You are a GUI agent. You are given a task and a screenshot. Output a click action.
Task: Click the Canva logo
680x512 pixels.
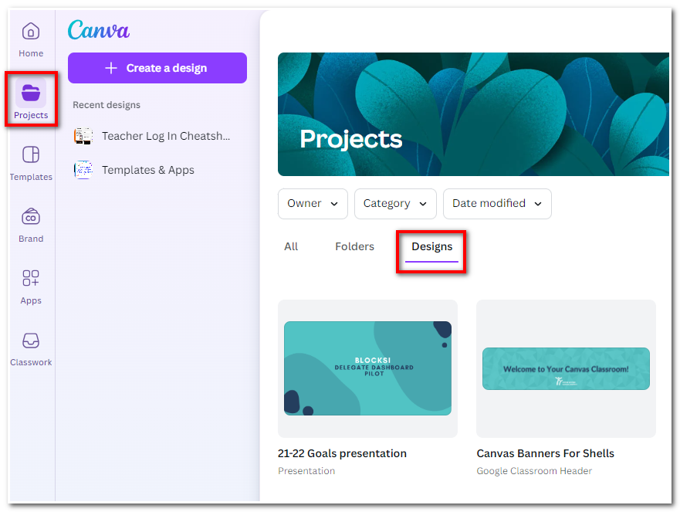point(99,30)
